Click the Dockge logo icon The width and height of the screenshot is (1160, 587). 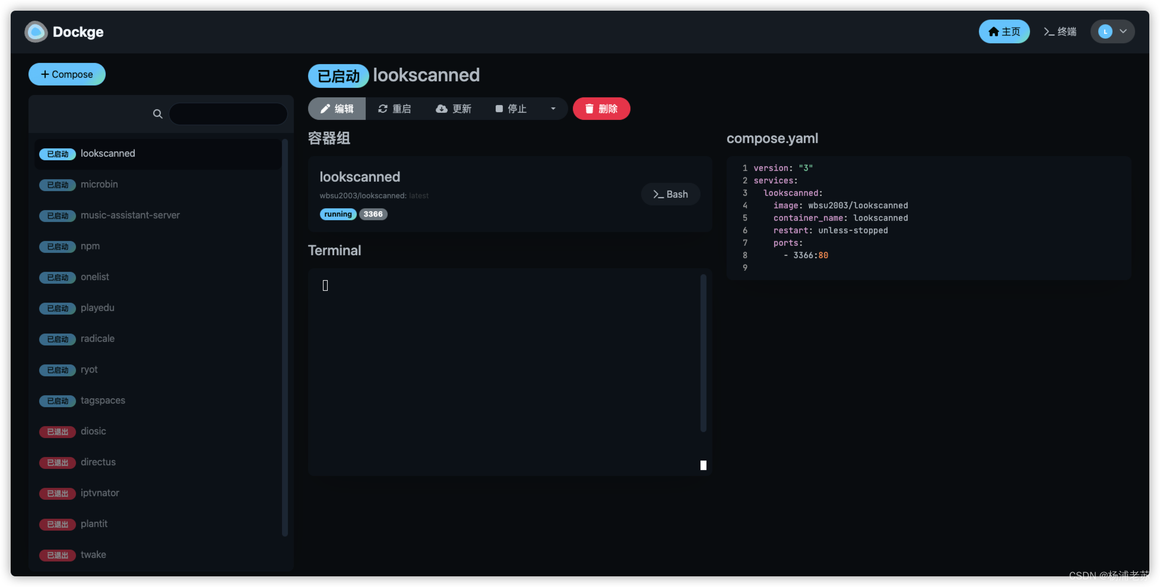point(36,31)
